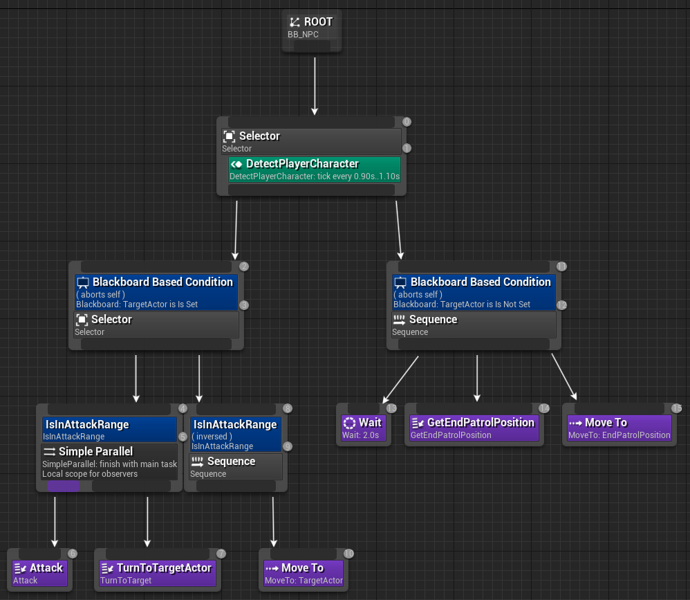Click the top Selector composite icon
690x600 pixels.
click(229, 136)
